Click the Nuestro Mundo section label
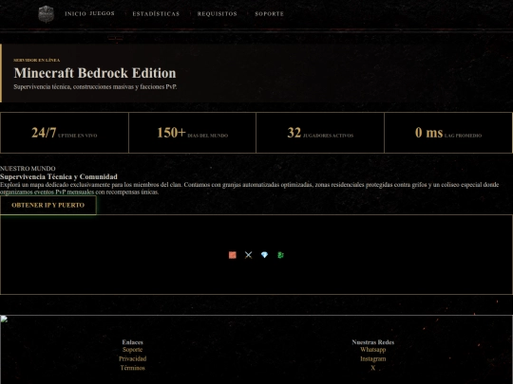 click(x=28, y=169)
